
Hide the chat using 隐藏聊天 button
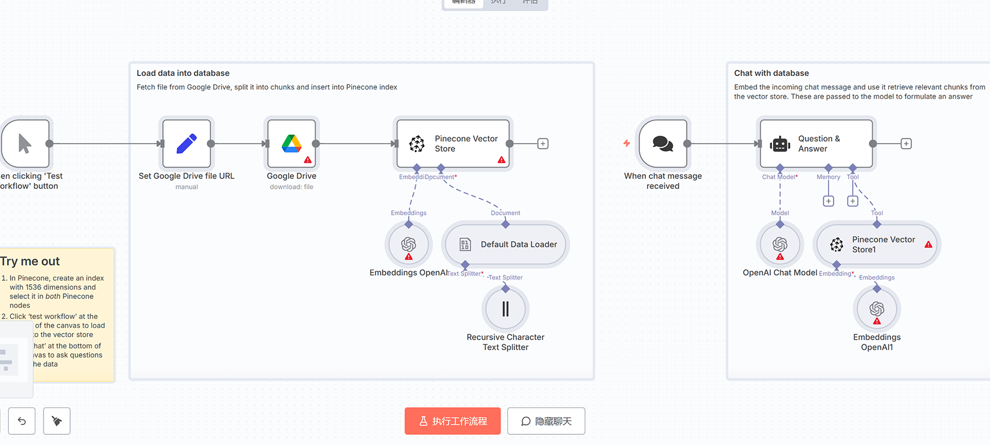546,421
